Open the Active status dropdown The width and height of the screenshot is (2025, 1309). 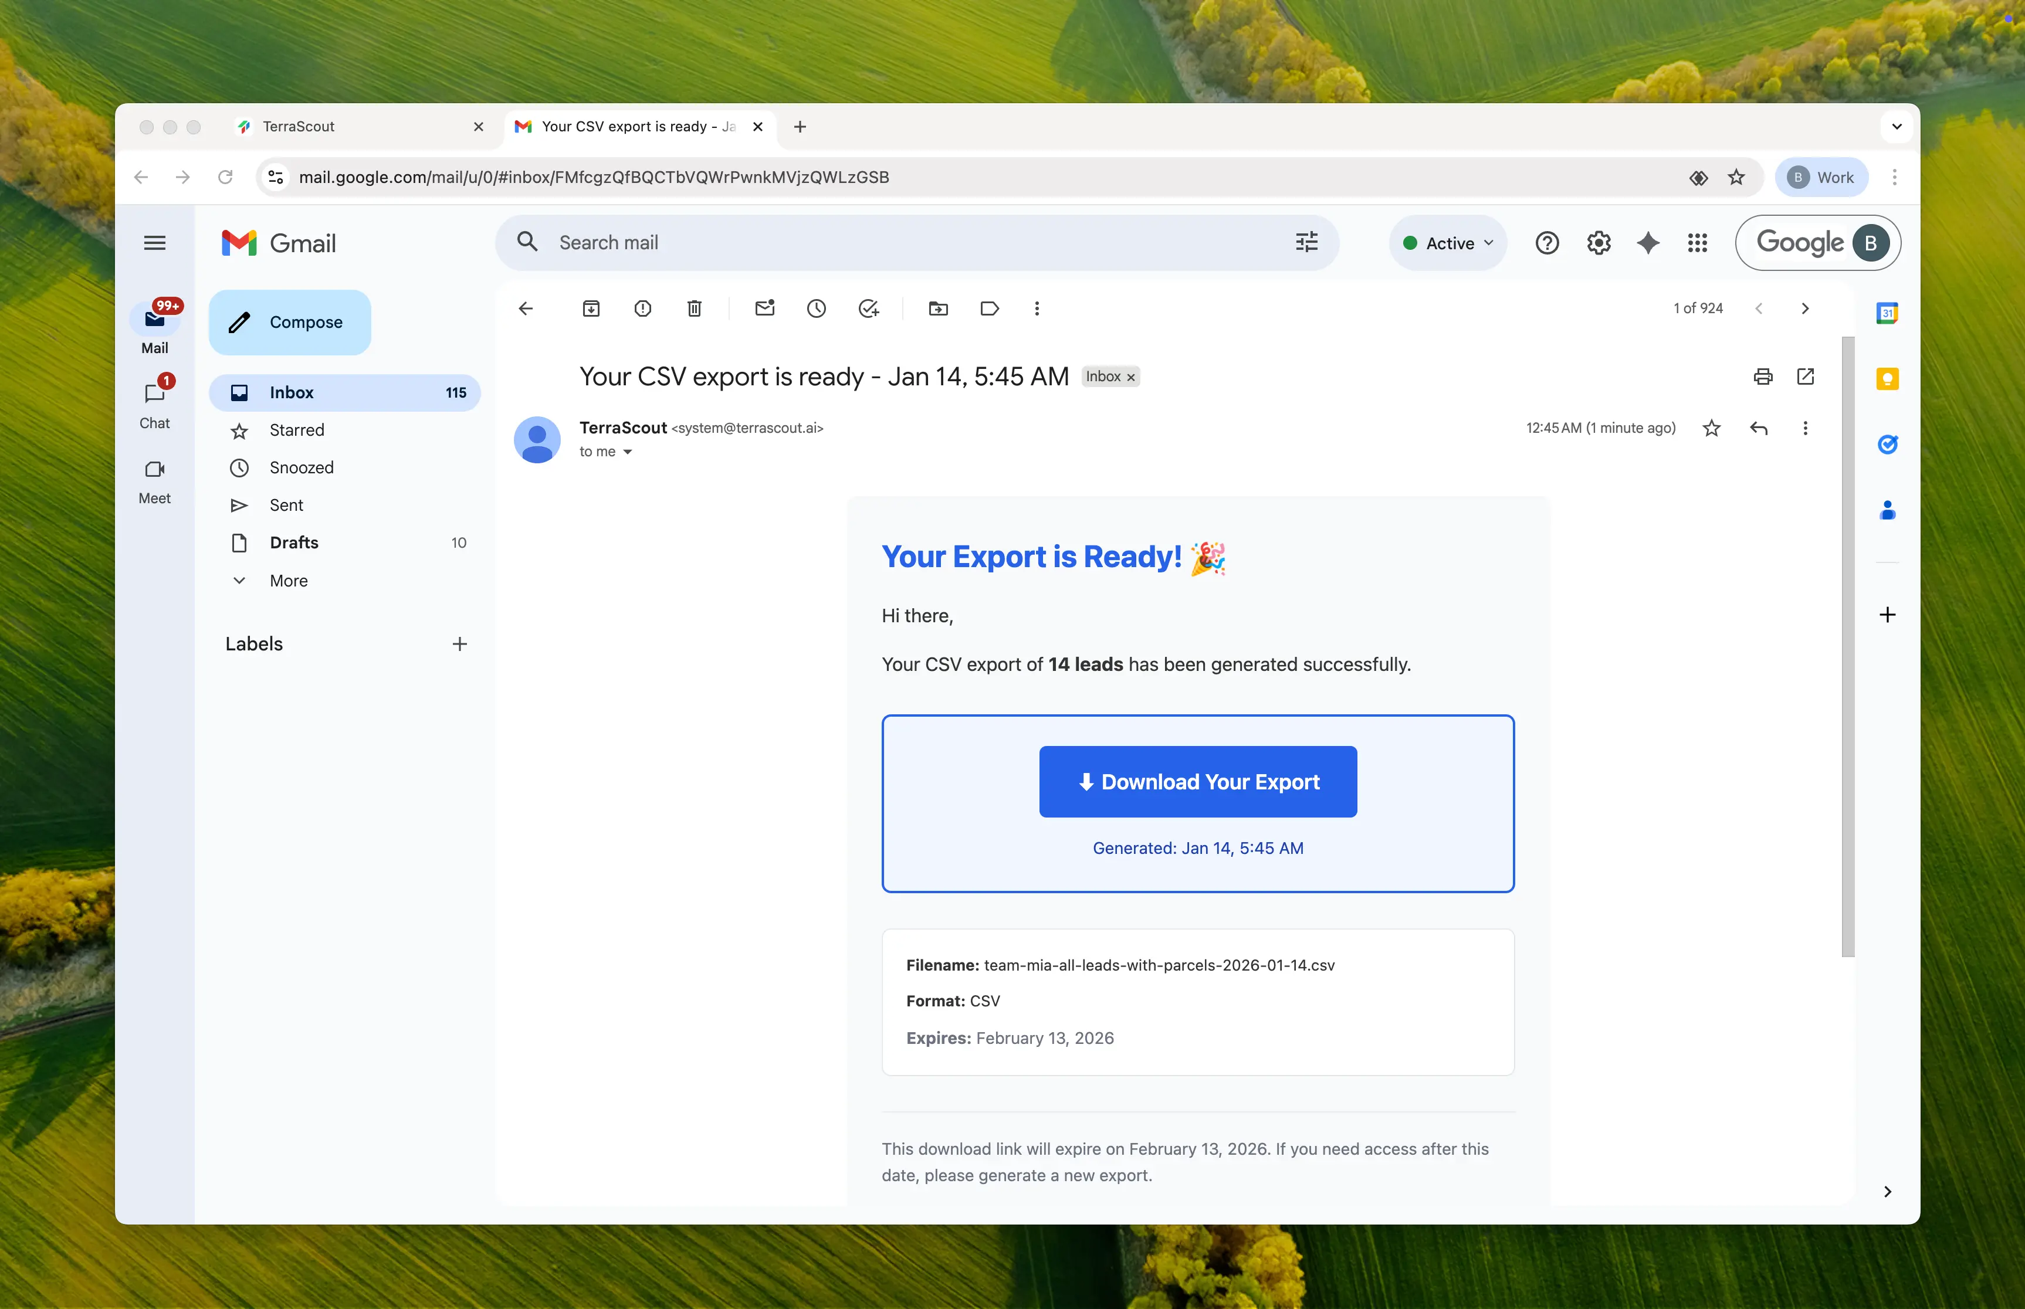pyautogui.click(x=1448, y=243)
